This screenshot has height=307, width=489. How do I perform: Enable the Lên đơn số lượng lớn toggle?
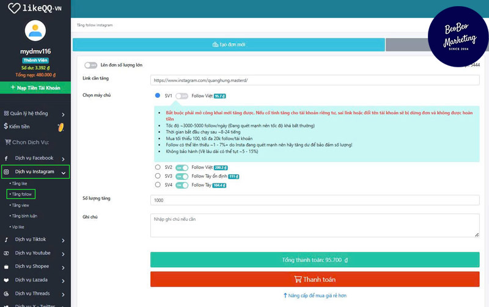point(90,65)
